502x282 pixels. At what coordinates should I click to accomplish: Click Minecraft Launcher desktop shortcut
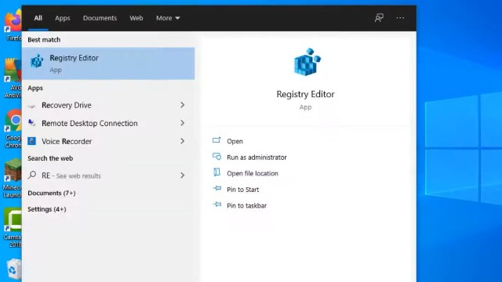[13, 179]
